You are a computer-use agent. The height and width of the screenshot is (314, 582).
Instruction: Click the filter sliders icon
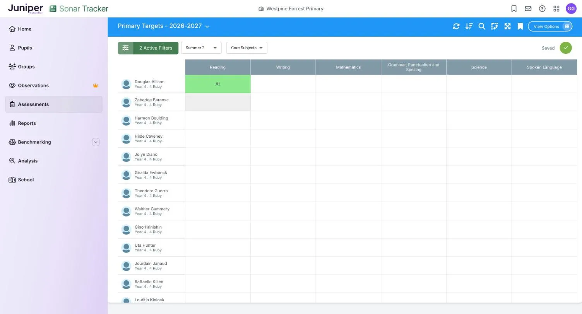(x=125, y=48)
